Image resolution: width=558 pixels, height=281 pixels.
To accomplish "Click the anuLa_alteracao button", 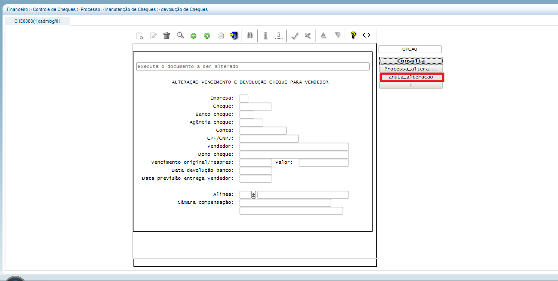I will 411,77.
